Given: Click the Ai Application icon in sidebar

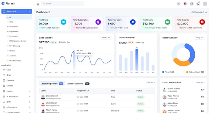Looking at the screenshot, I should [4, 96].
